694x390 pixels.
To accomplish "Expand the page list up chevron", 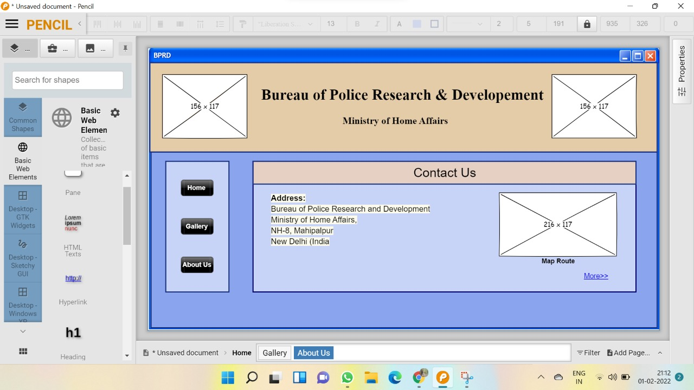I will tap(660, 353).
